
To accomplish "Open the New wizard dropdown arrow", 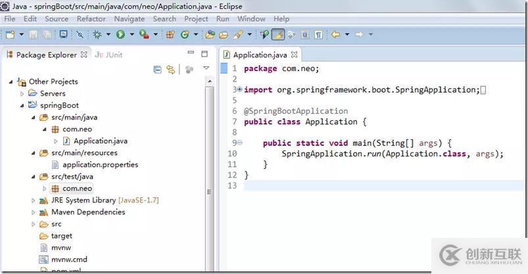I will point(21,34).
